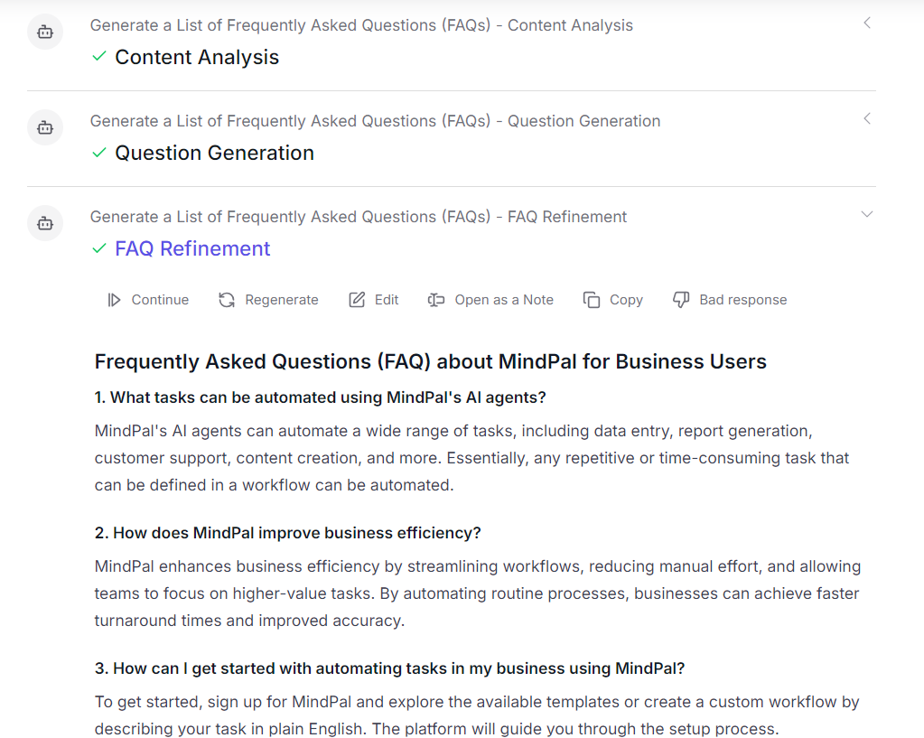
Task: Click the Content Analysis agent robot icon
Action: tap(45, 33)
